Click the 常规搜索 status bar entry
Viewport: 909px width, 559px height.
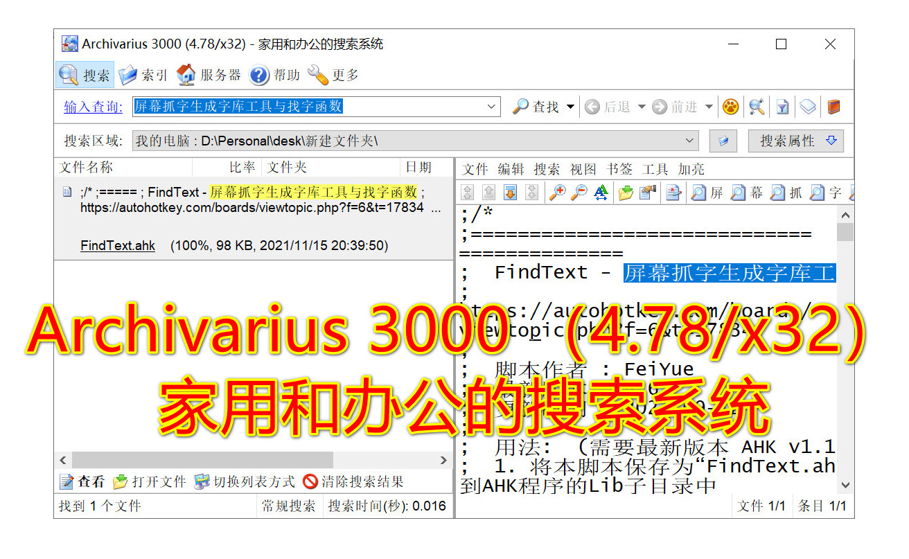click(x=289, y=506)
